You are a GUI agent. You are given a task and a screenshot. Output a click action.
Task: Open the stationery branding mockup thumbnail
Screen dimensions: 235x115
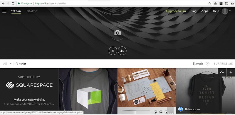point(147,88)
